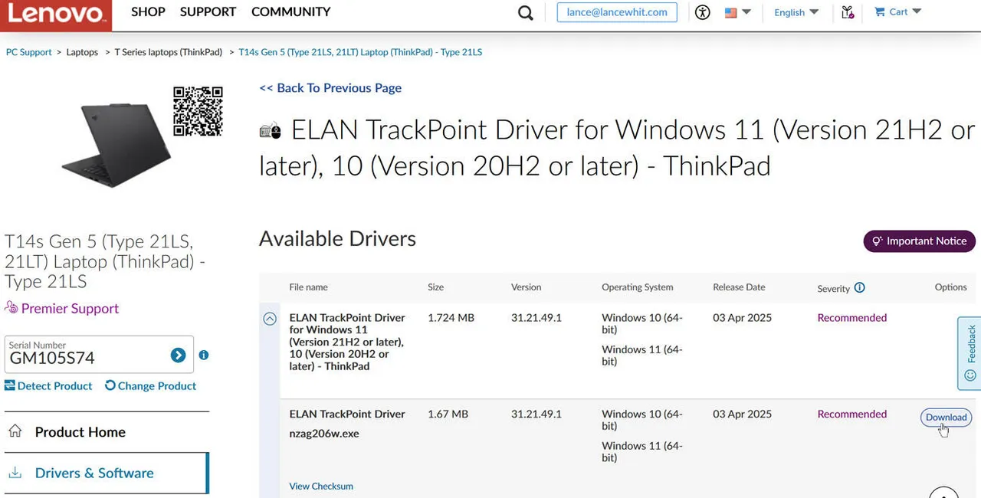Open the rewards icon next to Cart
The image size is (981, 498).
847,12
